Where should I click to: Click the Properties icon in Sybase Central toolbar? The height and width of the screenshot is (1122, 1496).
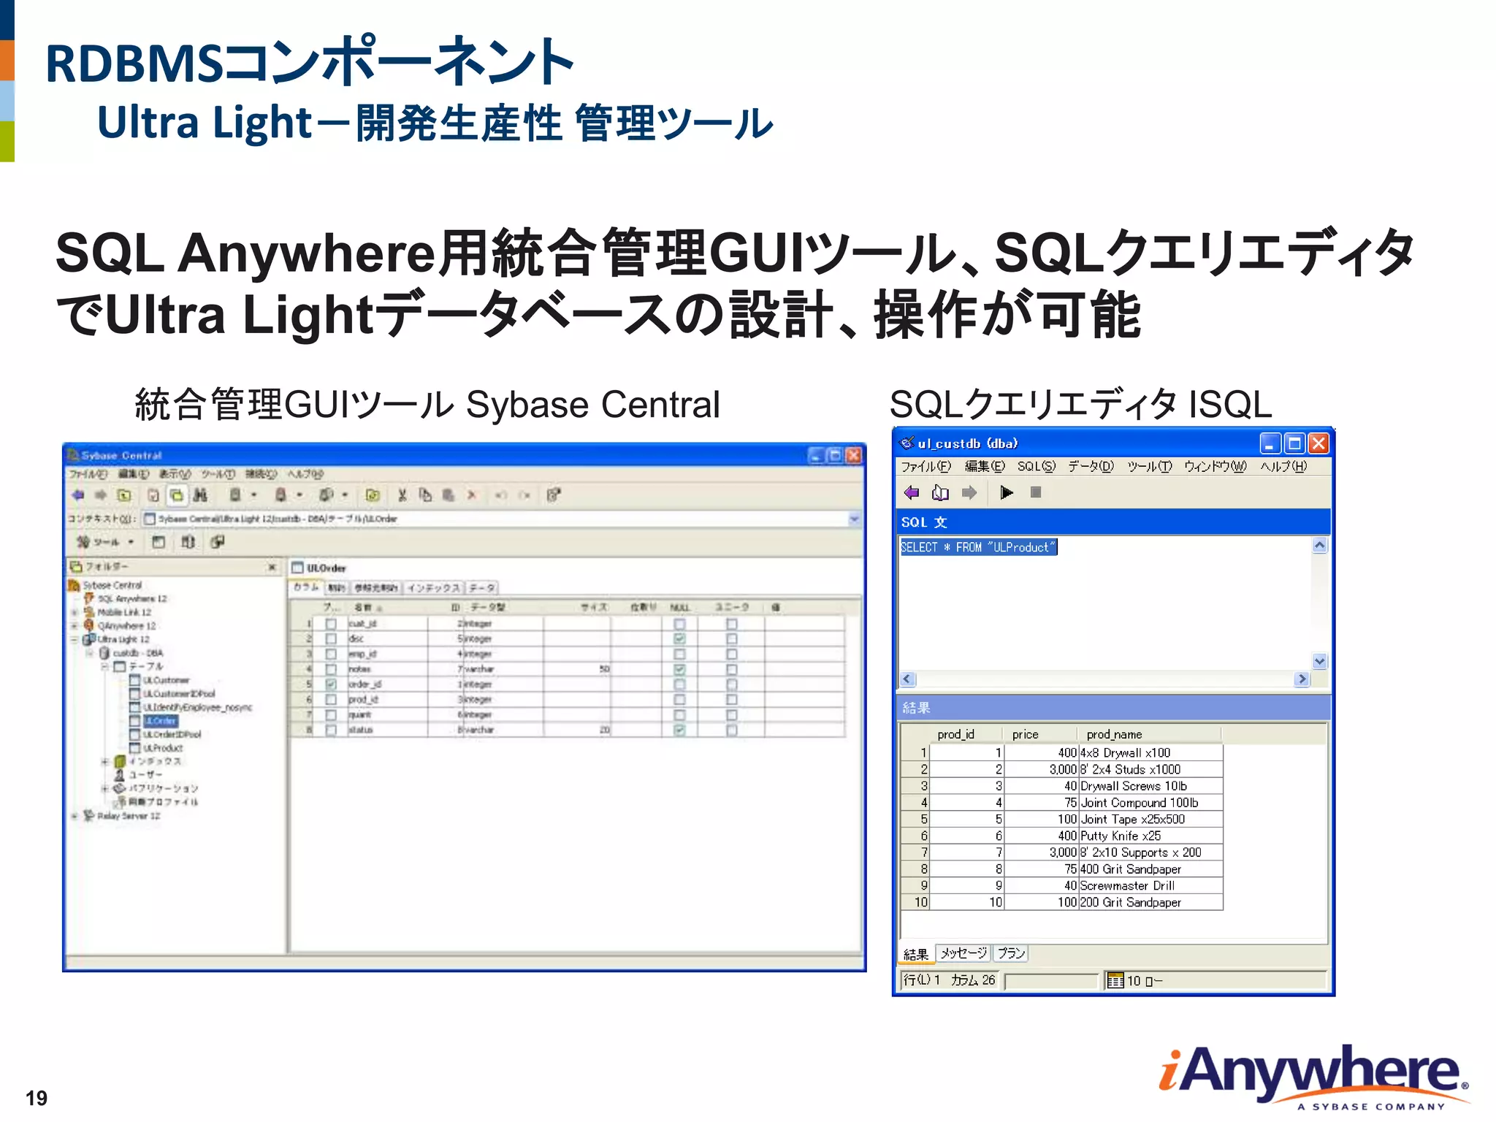click(x=554, y=495)
